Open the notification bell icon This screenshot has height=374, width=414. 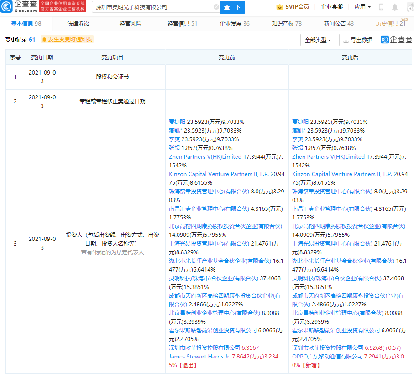click(x=395, y=7)
